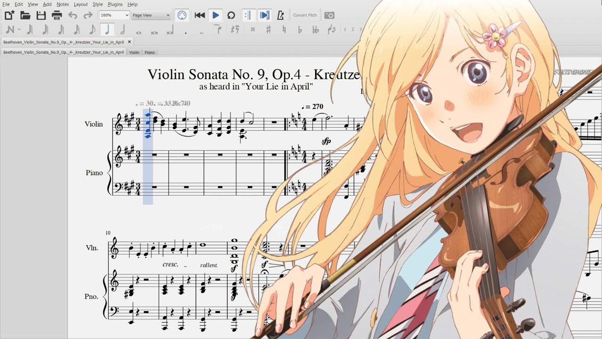
Task: Create a new score with the New icon
Action: pyautogui.click(x=9, y=15)
